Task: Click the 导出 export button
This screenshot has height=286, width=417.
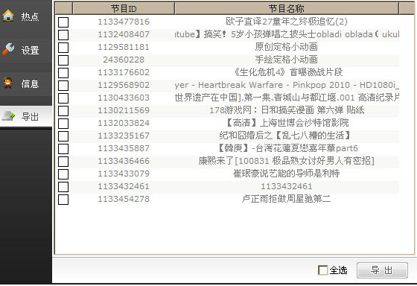Action: [382, 270]
